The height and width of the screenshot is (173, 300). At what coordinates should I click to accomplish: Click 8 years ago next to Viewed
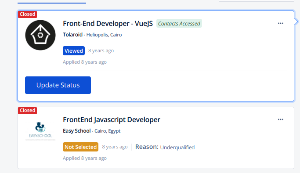click(x=101, y=50)
